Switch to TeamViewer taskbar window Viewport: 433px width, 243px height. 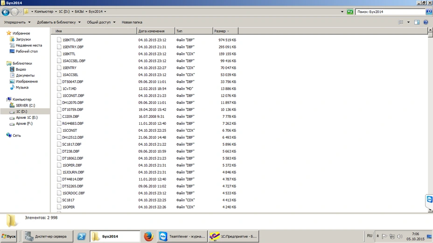[182, 236]
